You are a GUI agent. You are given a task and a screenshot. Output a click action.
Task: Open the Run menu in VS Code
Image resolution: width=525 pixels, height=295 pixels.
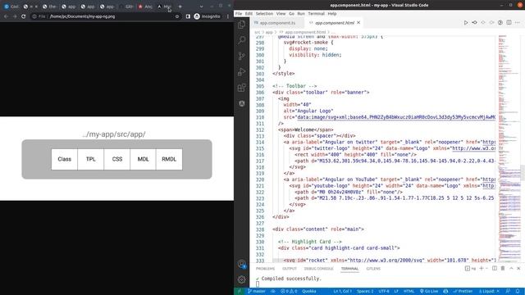pyautogui.click(x=301, y=14)
